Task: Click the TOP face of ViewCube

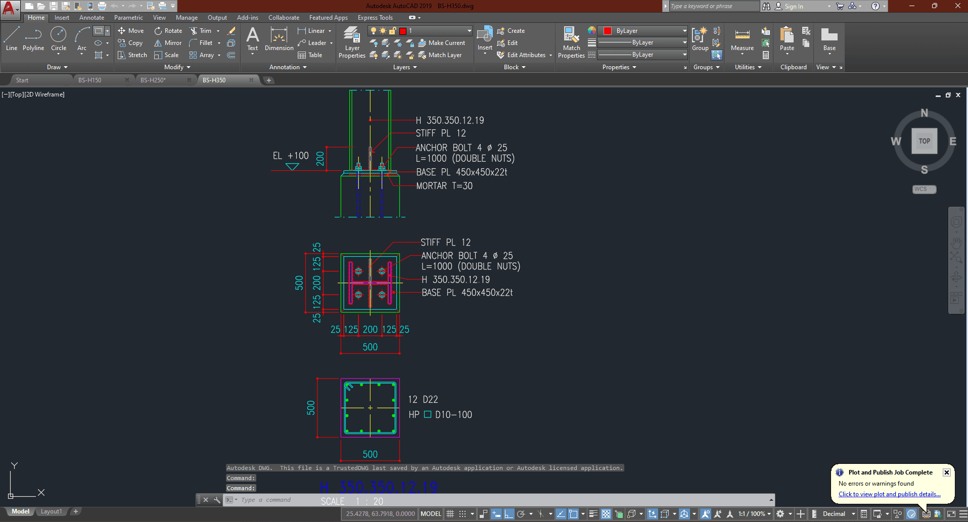Action: (x=924, y=141)
